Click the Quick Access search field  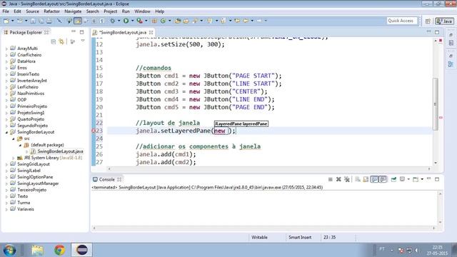point(402,21)
